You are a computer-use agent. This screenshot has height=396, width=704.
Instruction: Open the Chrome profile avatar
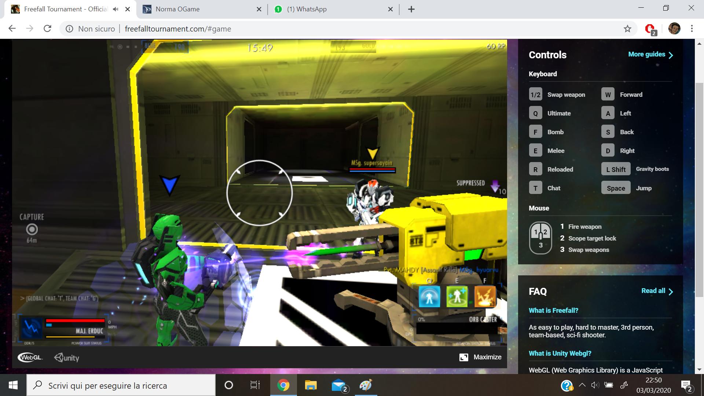pyautogui.click(x=674, y=29)
